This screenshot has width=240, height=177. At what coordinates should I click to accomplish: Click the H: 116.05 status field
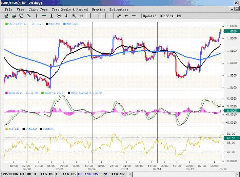tap(43, 174)
